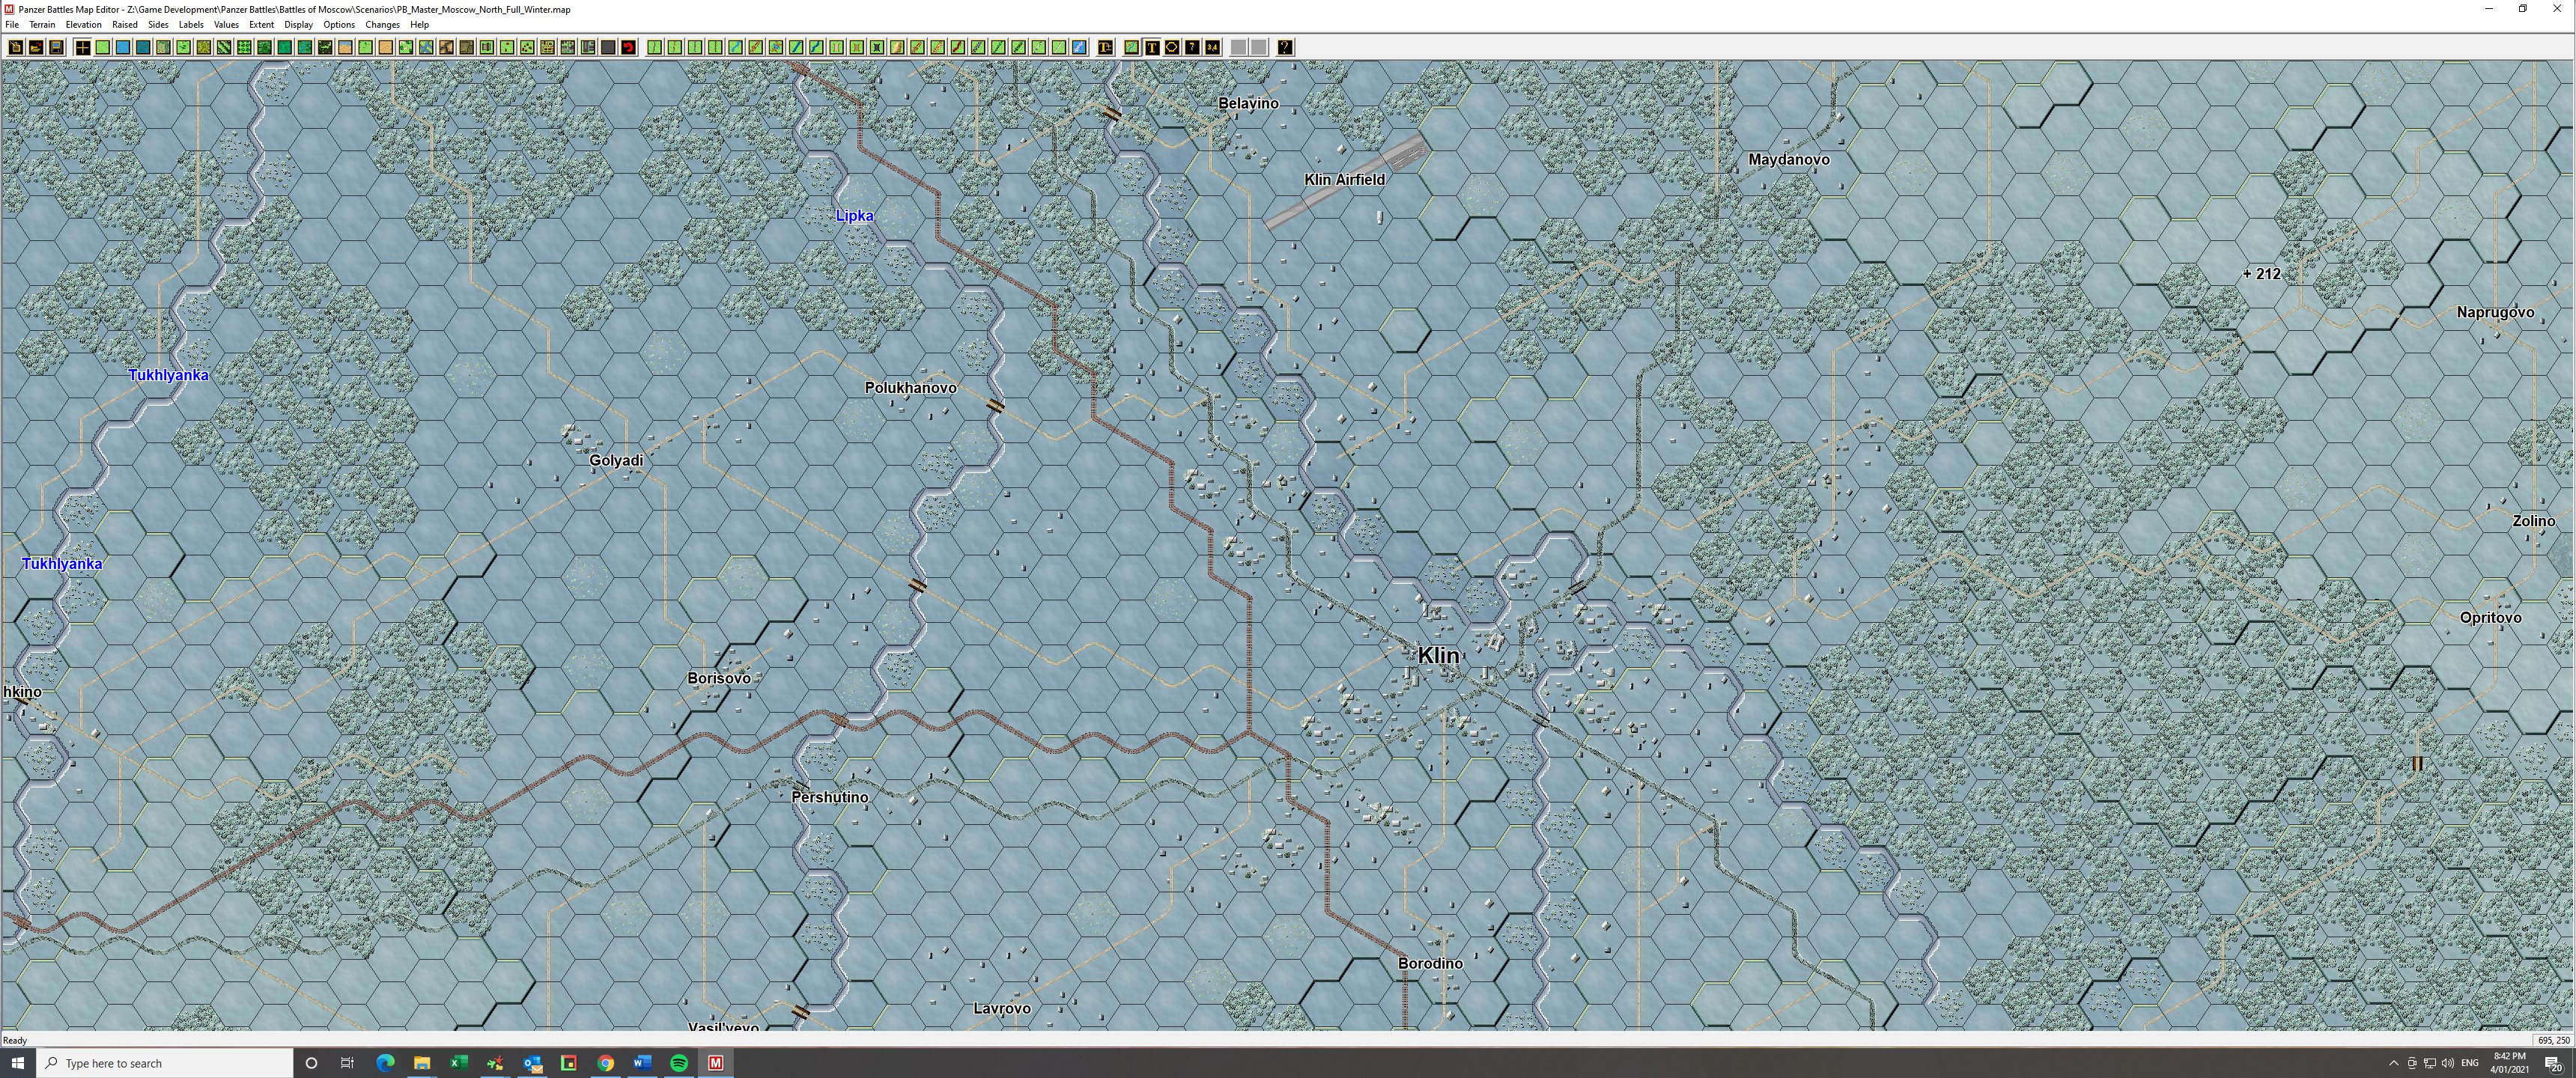The width and height of the screenshot is (2576, 1078).
Task: Expand the Options menu
Action: pos(339,24)
